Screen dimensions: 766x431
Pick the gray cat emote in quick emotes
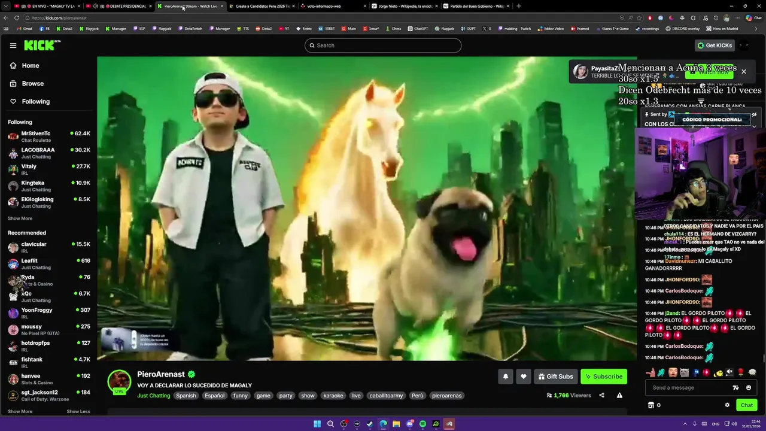click(684, 373)
